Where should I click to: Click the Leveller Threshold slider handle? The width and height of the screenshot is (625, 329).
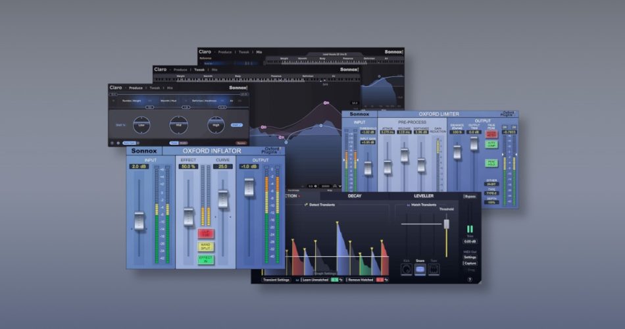447,224
